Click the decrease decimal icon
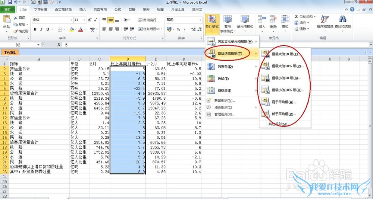The width and height of the screenshot is (373, 199). (200, 29)
